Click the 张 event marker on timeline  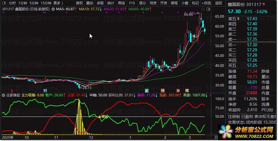click(178, 91)
